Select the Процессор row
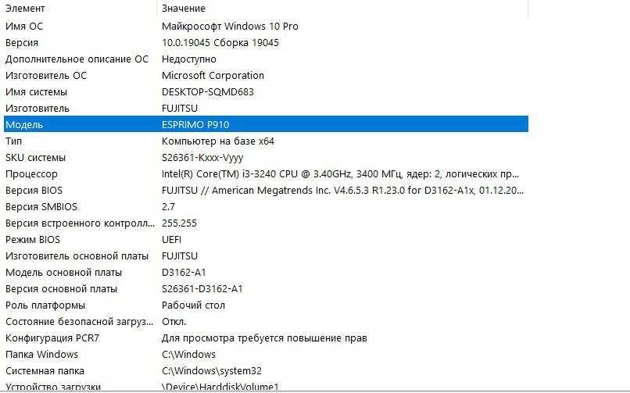The height and width of the screenshot is (393, 630). [x=266, y=174]
